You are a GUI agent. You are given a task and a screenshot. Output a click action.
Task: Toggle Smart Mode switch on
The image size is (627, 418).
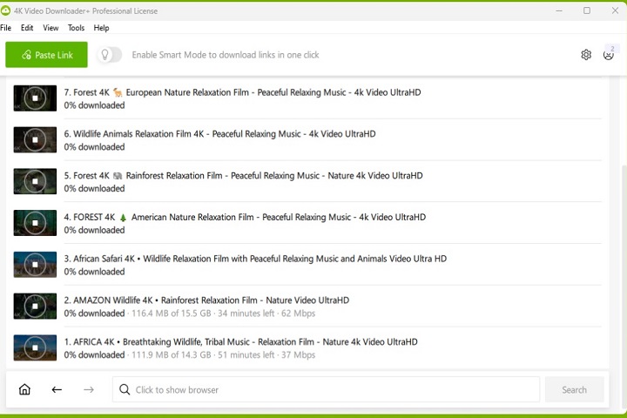click(109, 55)
